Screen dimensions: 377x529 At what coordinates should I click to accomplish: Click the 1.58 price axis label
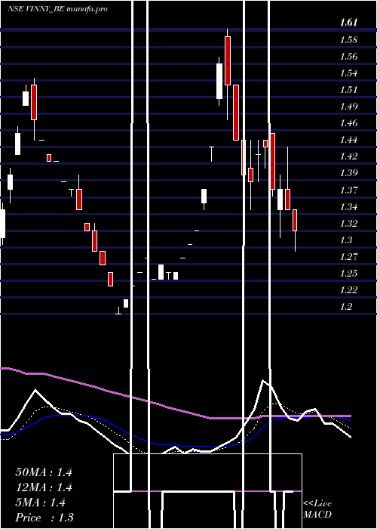click(x=348, y=40)
